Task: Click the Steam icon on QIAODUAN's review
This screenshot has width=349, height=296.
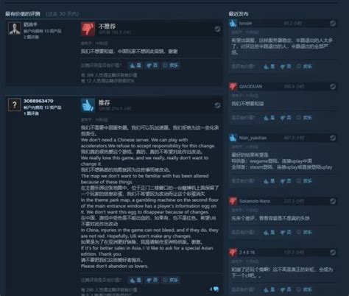Action: click(333, 86)
